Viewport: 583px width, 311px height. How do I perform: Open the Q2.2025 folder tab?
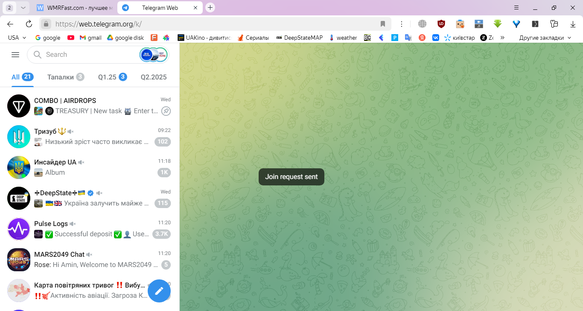[154, 77]
